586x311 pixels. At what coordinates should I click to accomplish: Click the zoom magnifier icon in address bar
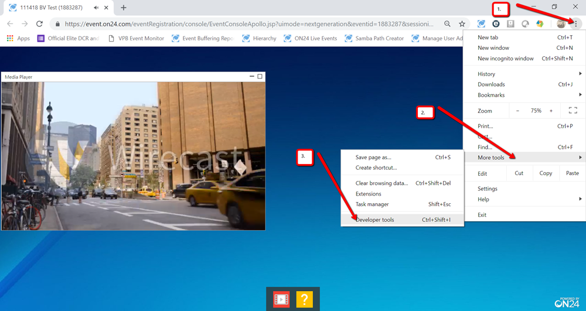pyautogui.click(x=447, y=24)
